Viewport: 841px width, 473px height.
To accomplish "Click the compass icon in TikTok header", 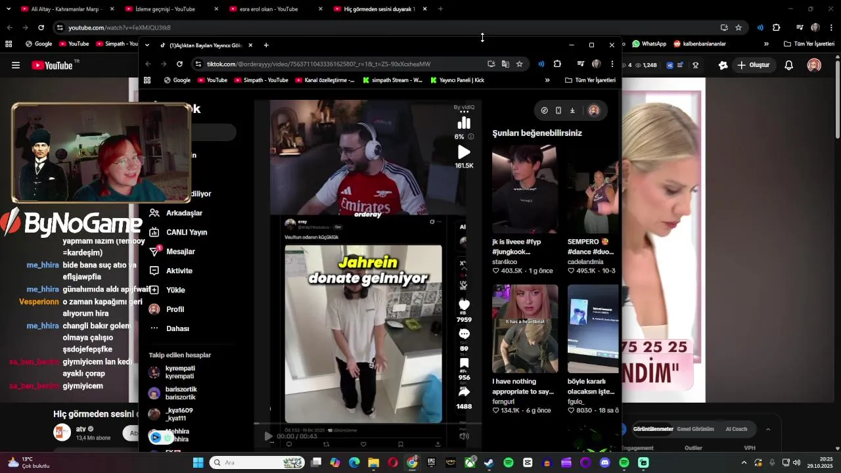I will coord(544,110).
